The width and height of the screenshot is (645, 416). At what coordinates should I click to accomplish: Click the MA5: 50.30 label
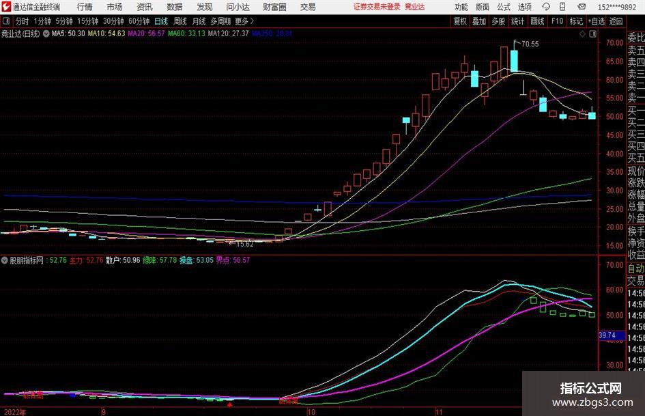point(68,33)
